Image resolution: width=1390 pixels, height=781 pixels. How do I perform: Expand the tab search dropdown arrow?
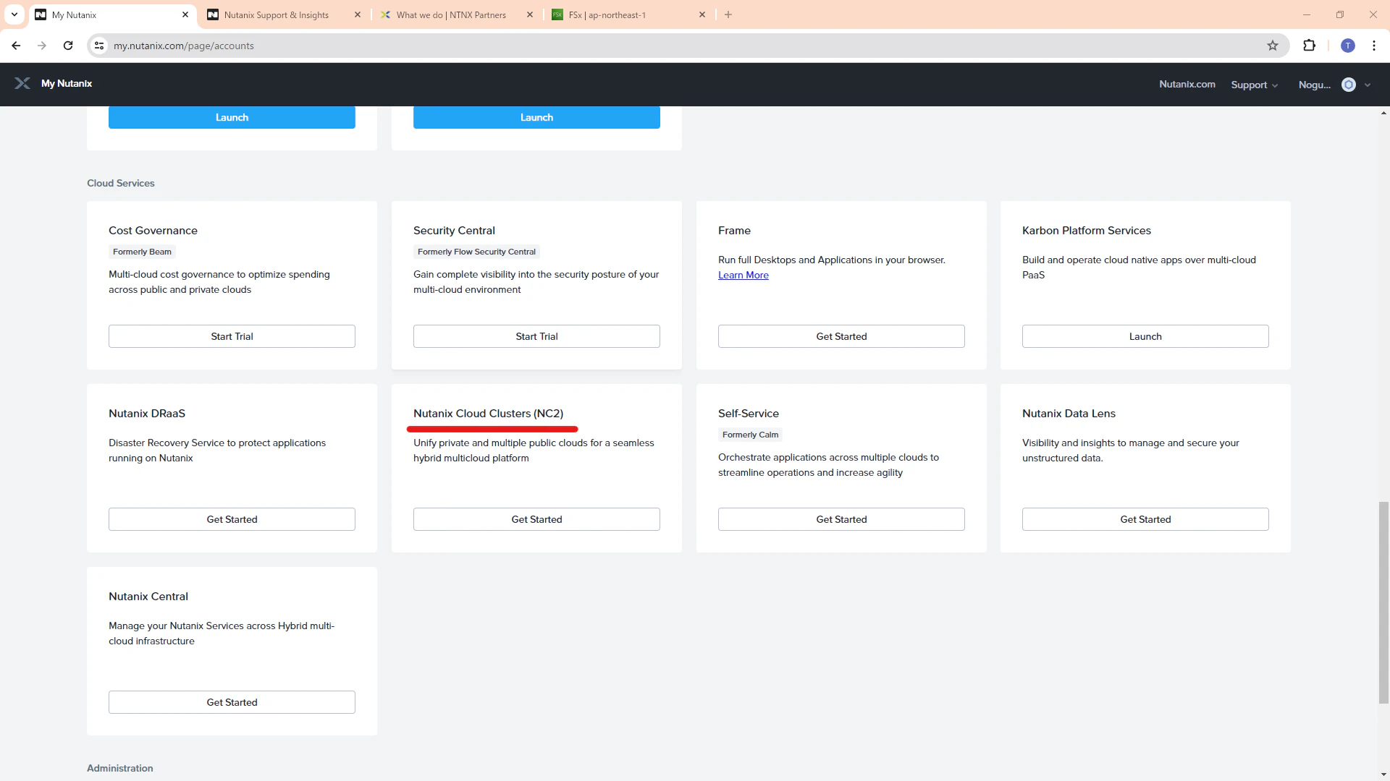(14, 14)
